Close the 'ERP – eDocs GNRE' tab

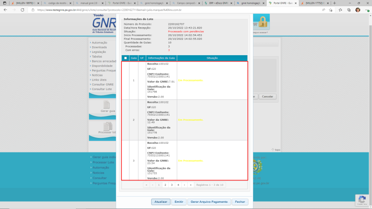[231, 3]
